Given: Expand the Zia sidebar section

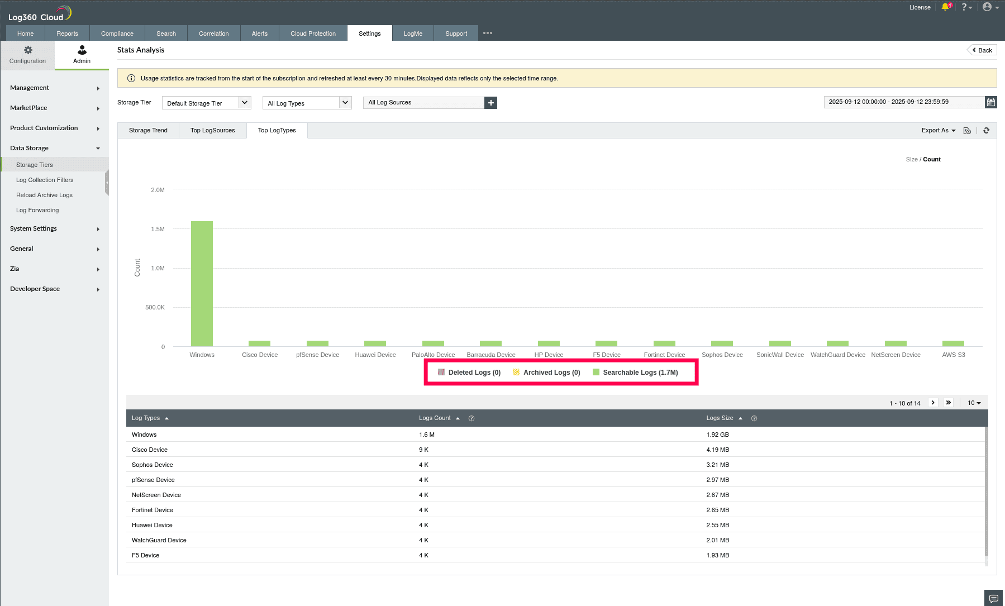Looking at the screenshot, I should pos(55,269).
